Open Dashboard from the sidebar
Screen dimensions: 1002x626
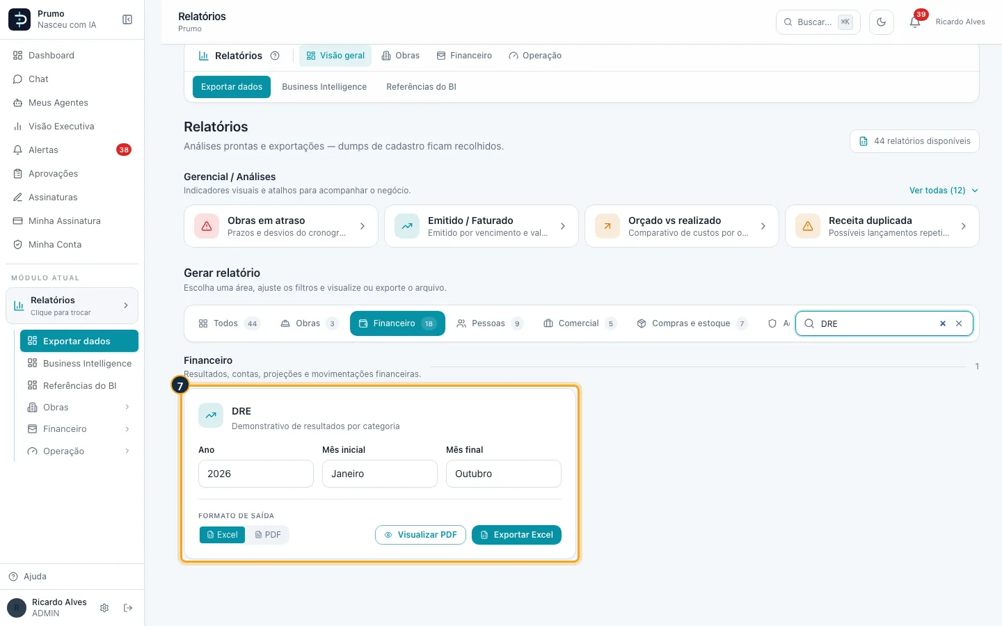72,56
